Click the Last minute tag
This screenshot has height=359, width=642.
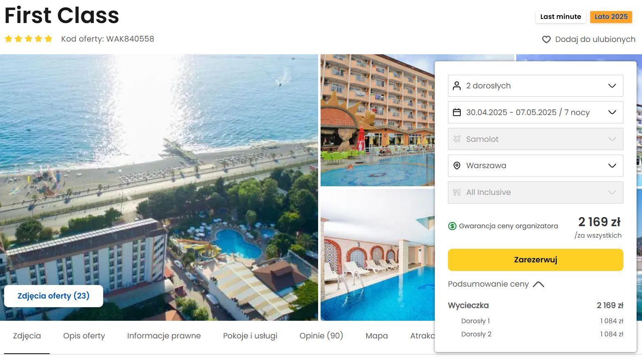pos(561,17)
